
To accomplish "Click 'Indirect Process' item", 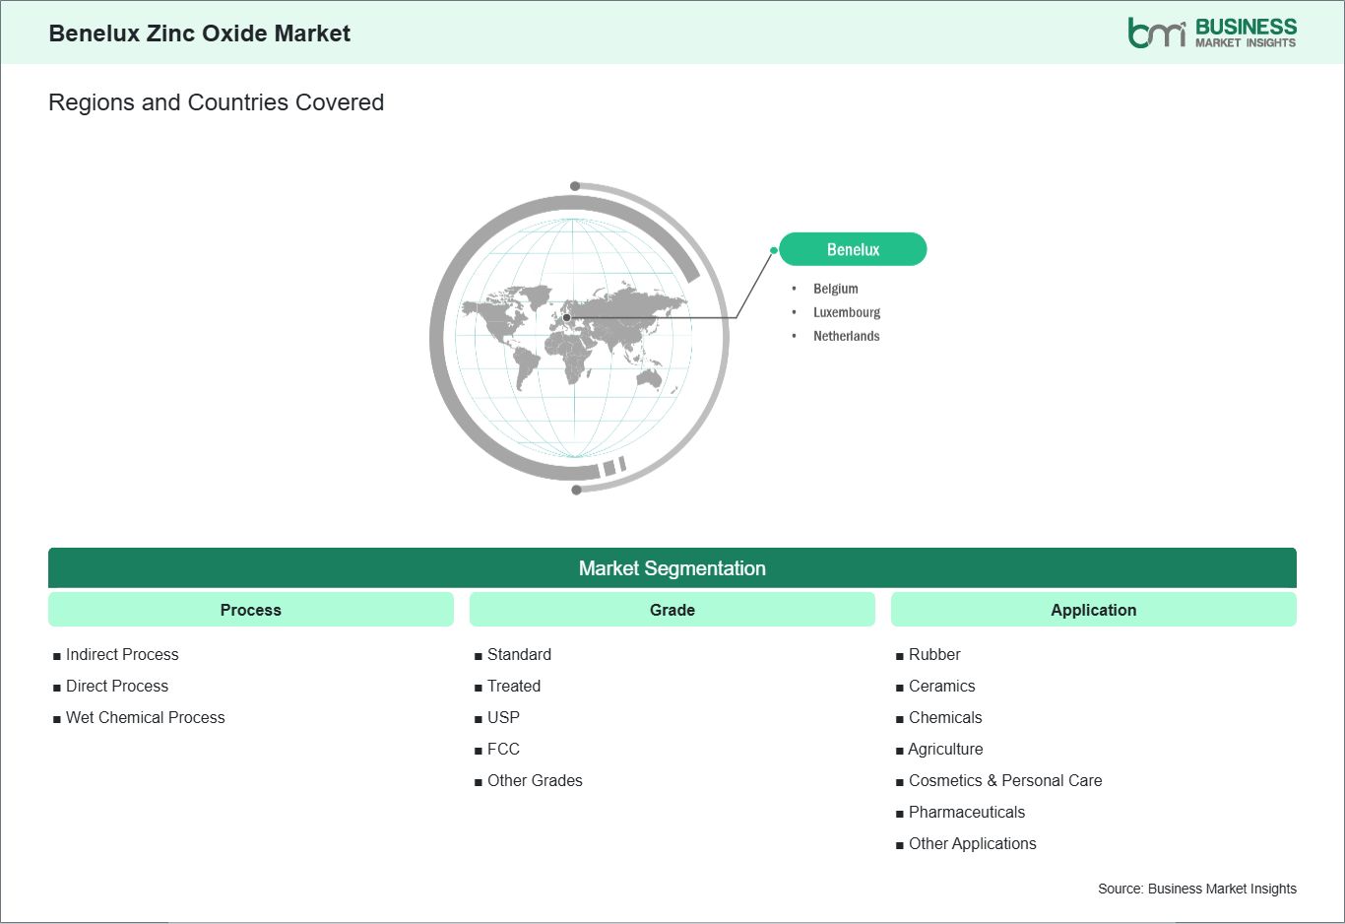I will [x=122, y=654].
